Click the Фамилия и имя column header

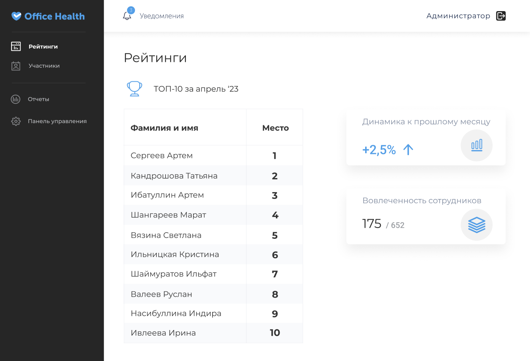point(164,128)
